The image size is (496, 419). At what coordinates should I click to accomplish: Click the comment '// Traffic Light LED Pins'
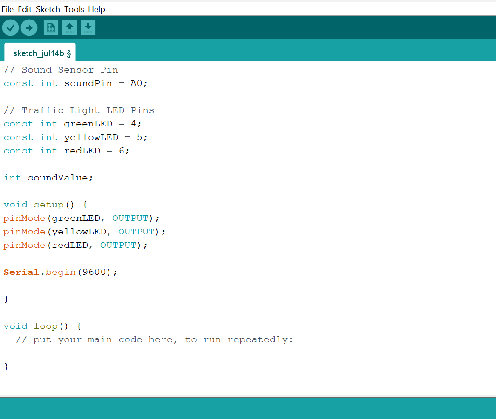(x=79, y=110)
